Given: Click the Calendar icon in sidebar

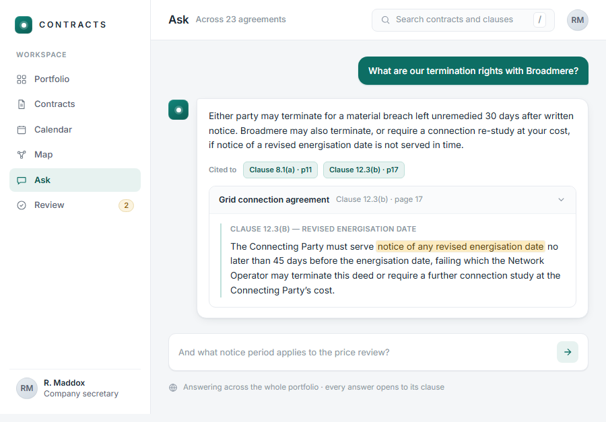Looking at the screenshot, I should (22, 130).
